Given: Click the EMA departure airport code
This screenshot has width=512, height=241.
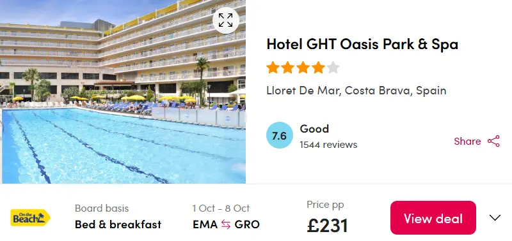Looking at the screenshot, I should (205, 224).
